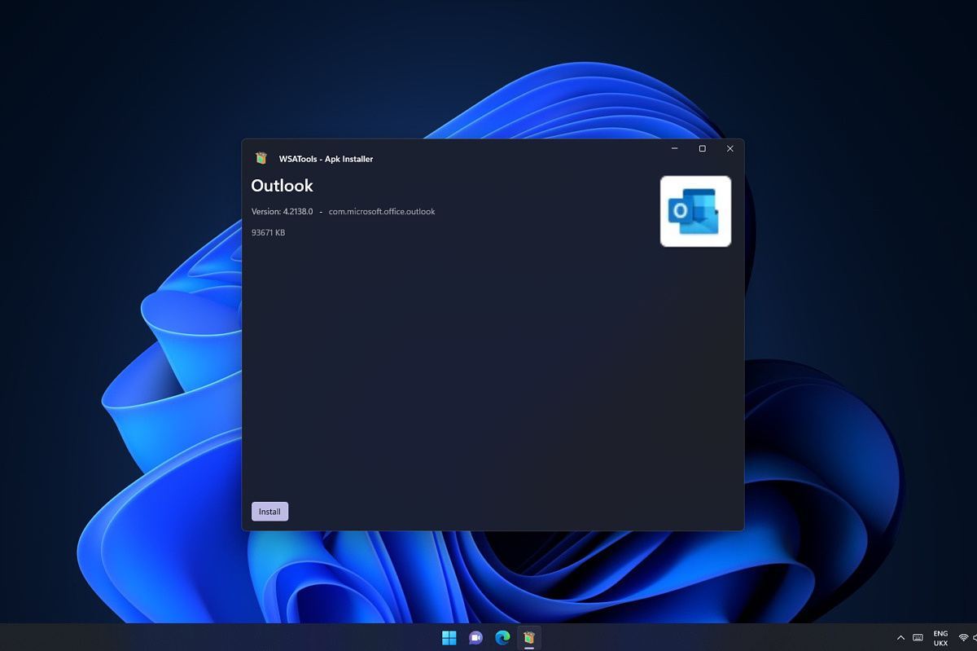Screen dimensions: 977x651
Task: Open the Wi-Fi network tray icon
Action: coord(963,638)
